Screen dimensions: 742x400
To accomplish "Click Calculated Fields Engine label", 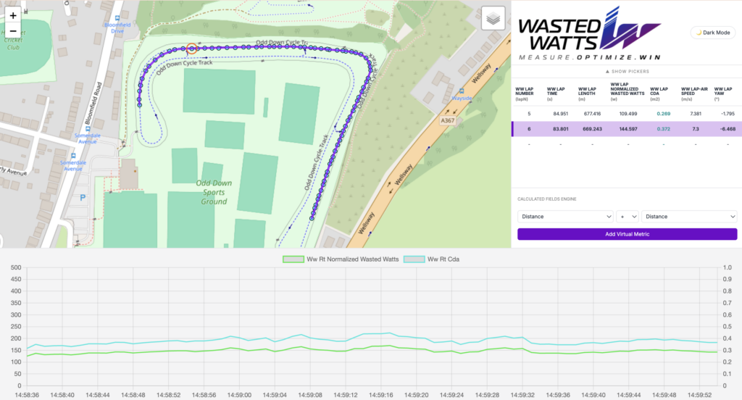I will 546,199.
